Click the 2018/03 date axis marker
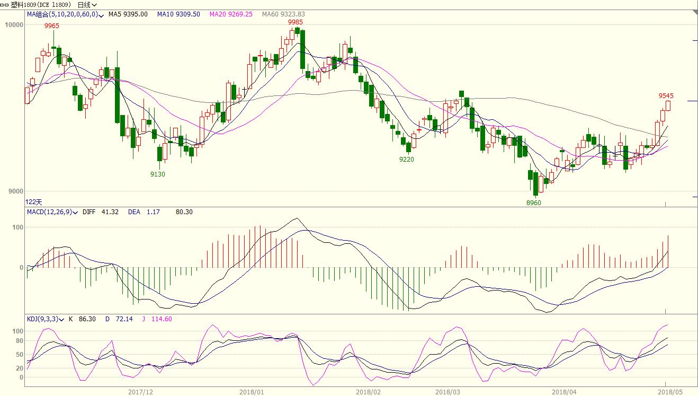 [448, 392]
